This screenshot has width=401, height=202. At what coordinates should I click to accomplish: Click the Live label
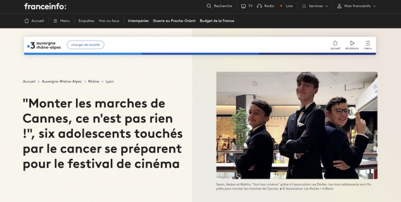click(289, 6)
